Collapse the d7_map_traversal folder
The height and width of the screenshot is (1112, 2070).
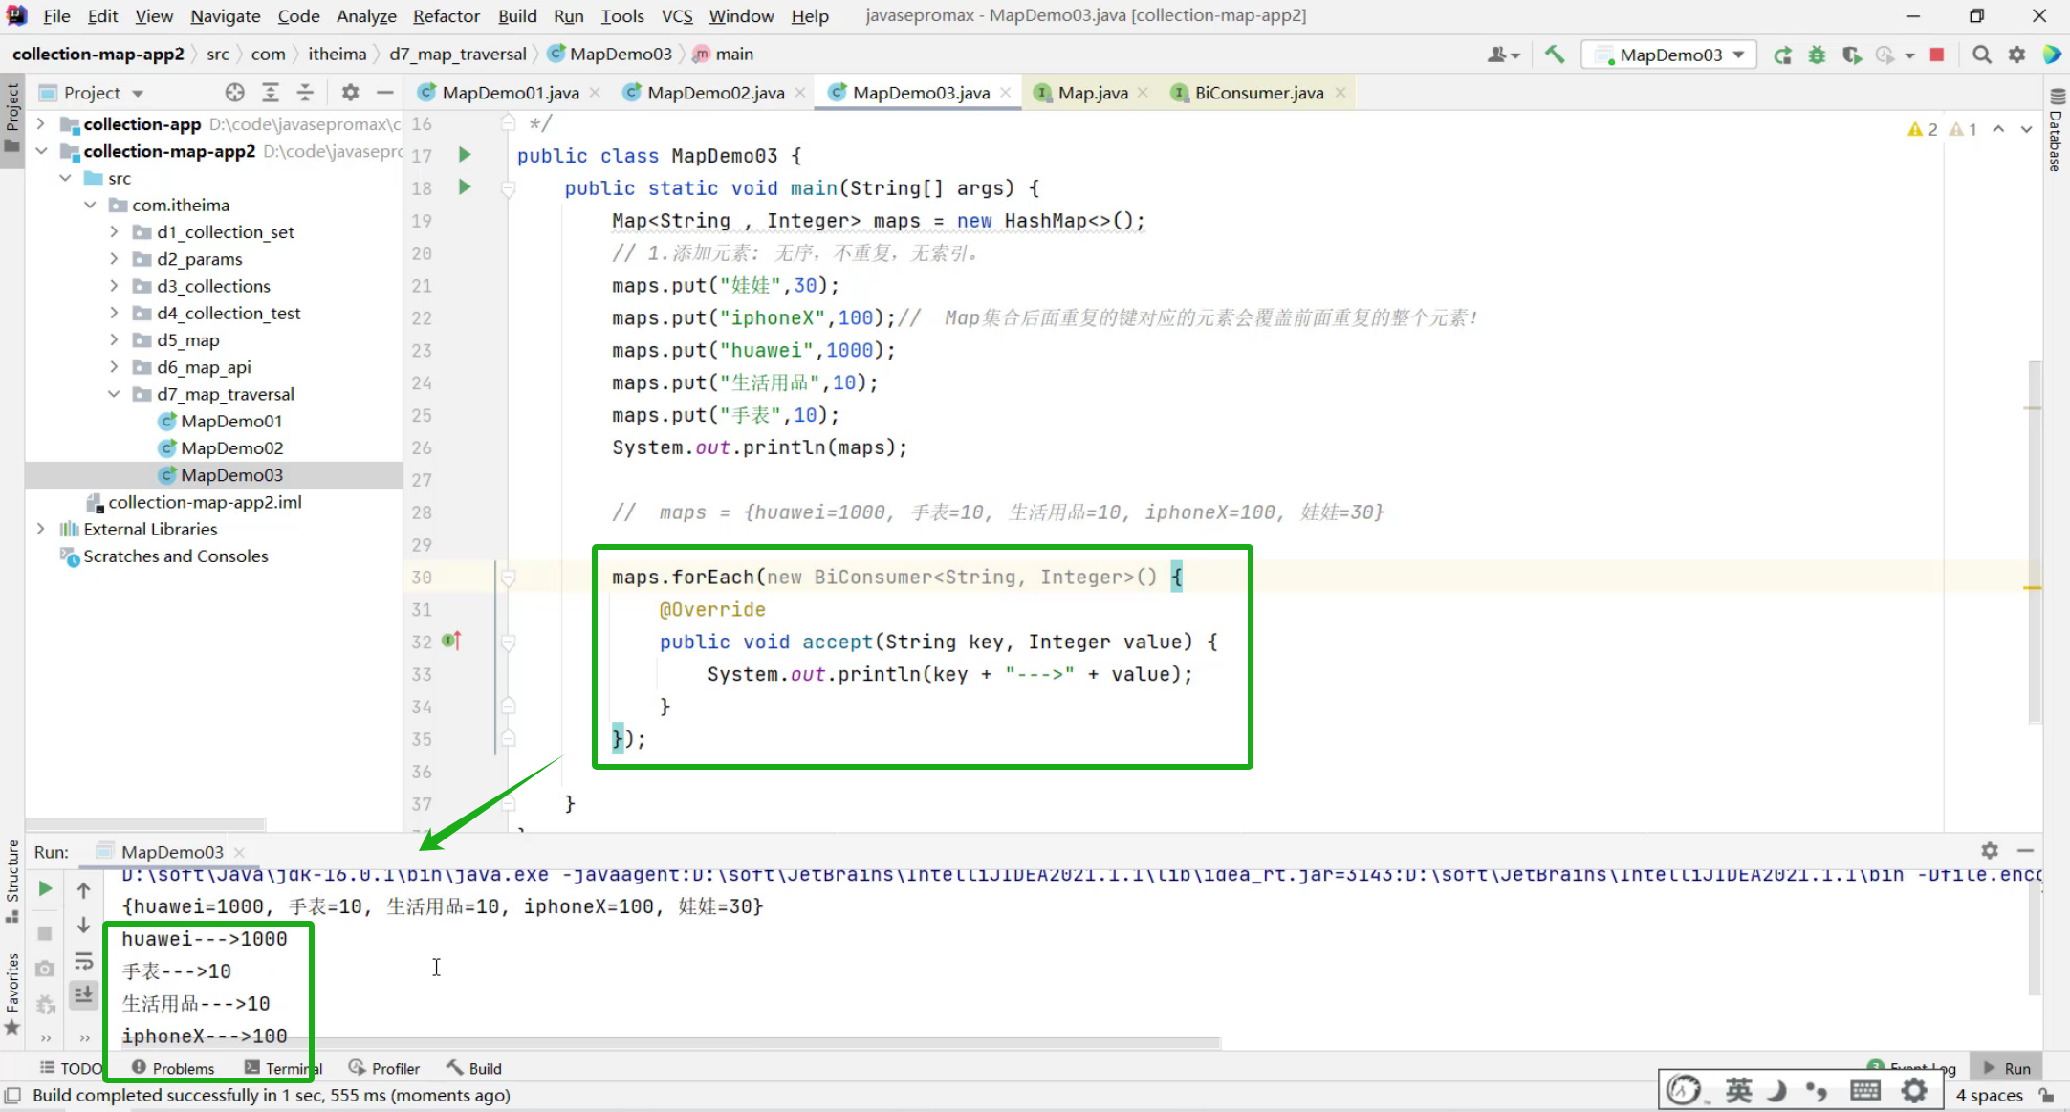coord(114,394)
